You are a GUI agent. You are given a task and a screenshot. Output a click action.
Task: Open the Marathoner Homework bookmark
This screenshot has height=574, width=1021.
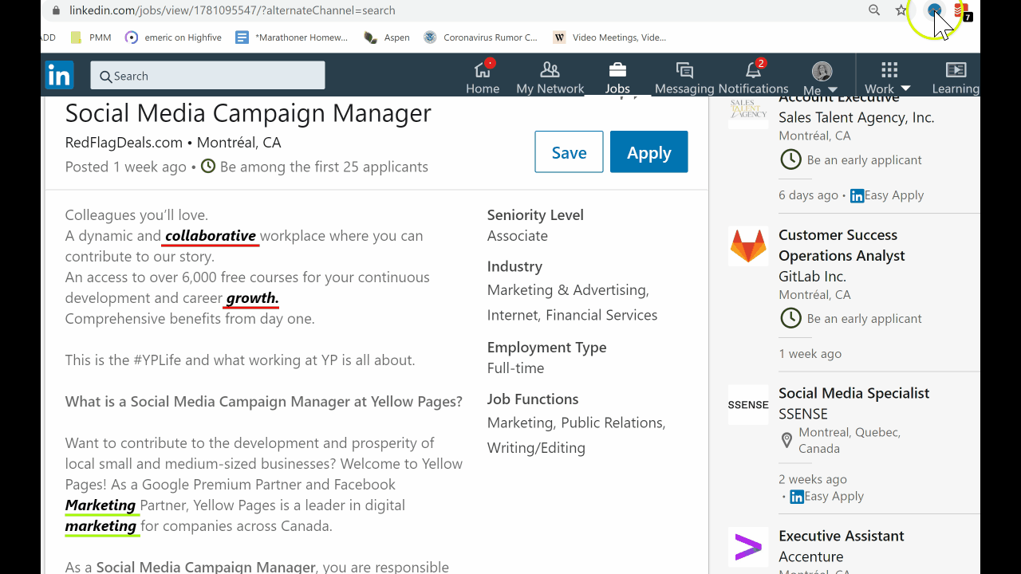(x=292, y=37)
